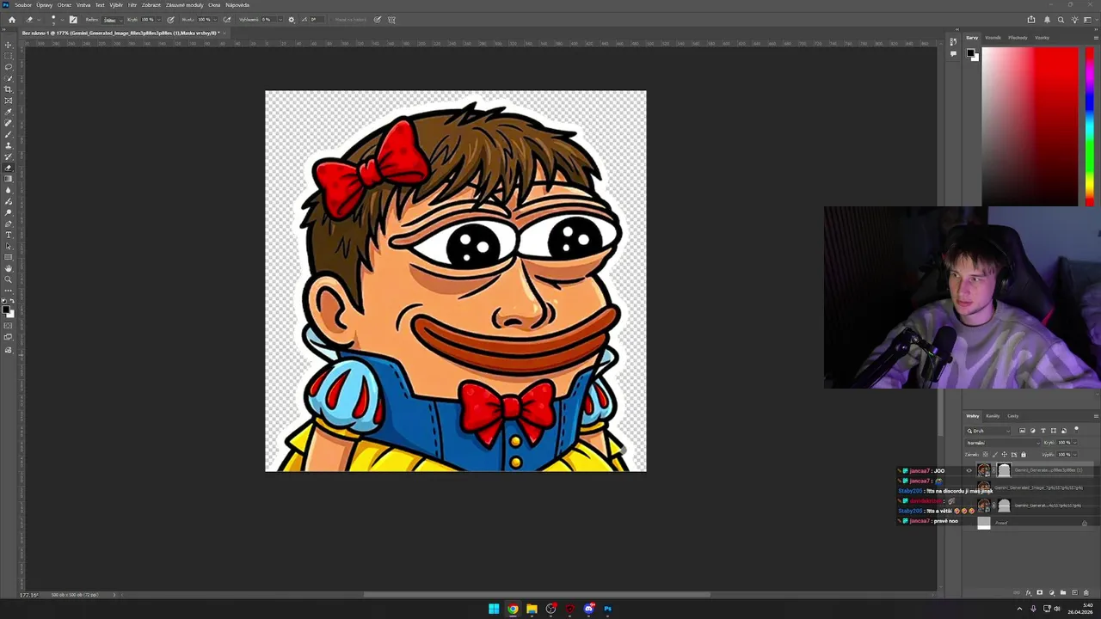Open eraser mode dropdown
This screenshot has height=619, width=1101.
click(113, 19)
